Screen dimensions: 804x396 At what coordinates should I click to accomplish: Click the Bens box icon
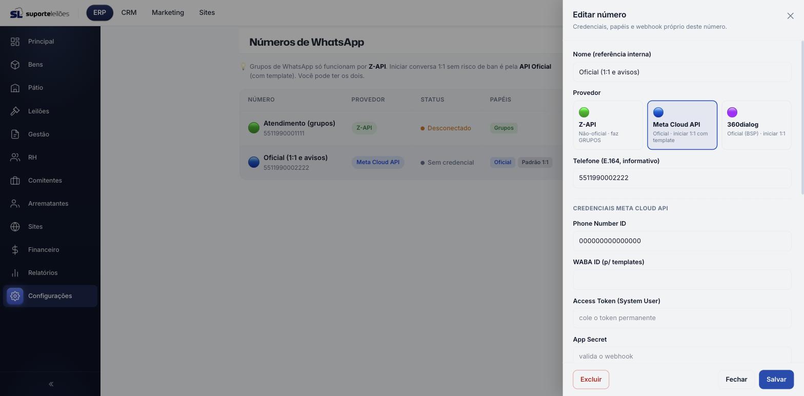15,65
